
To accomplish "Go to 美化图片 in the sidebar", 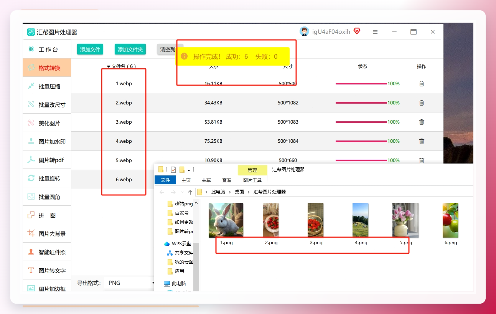I will pyautogui.click(x=47, y=123).
